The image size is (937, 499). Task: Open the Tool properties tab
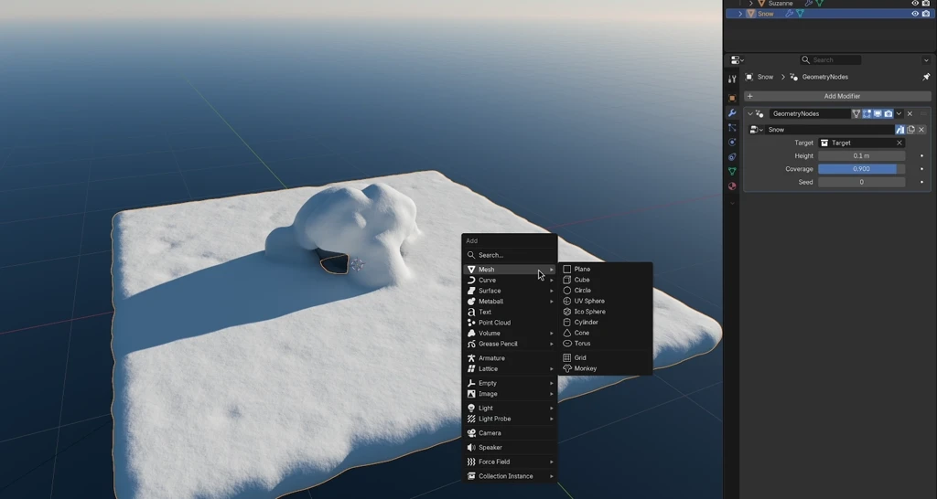732,79
